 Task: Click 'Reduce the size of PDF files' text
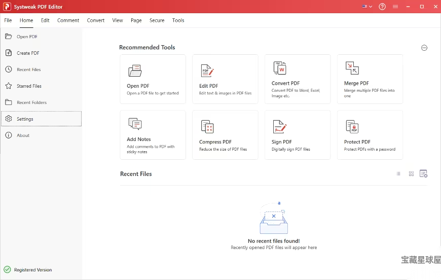223,149
